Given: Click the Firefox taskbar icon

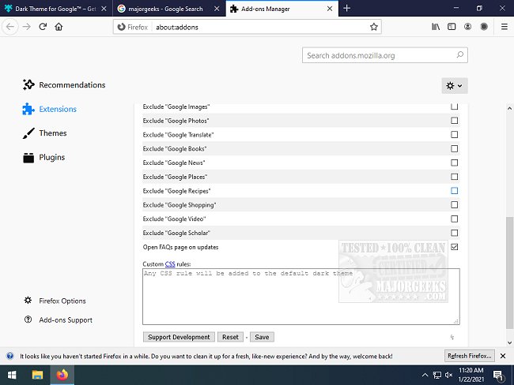Looking at the screenshot, I should pyautogui.click(x=62, y=375).
